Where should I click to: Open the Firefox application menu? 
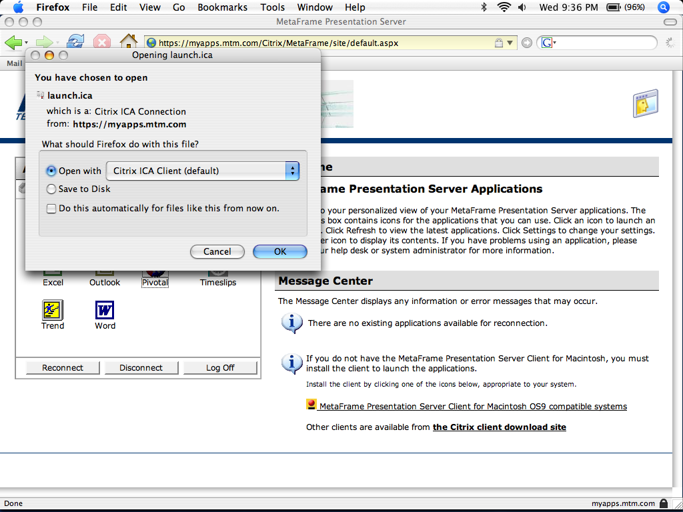(x=53, y=7)
